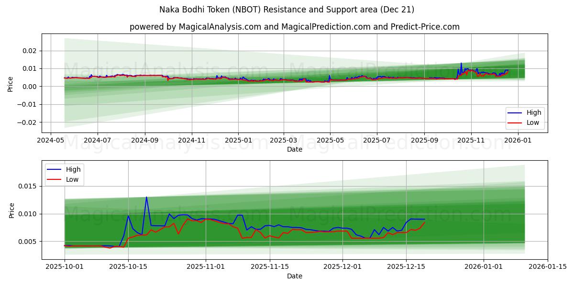Screen dimensions: 574x287
Task: Click the blue price spike near 2025-10-15
Action: coord(146,196)
